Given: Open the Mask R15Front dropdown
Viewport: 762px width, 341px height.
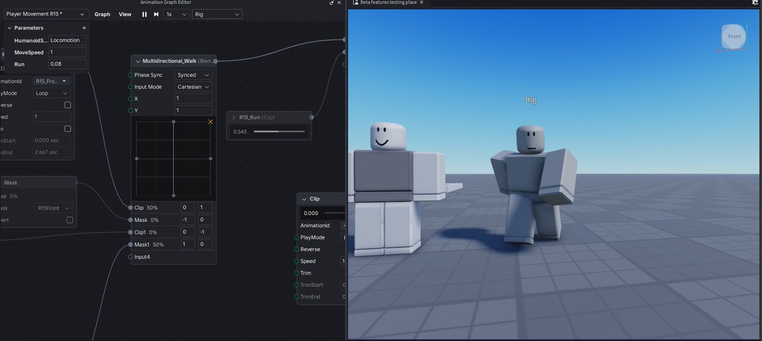Looking at the screenshot, I should [55, 208].
